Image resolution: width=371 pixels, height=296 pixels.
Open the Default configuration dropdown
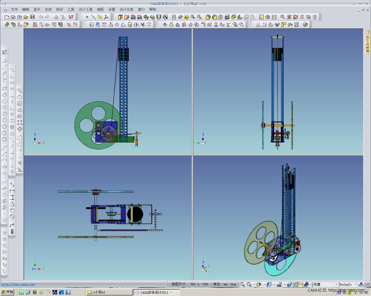point(348,284)
